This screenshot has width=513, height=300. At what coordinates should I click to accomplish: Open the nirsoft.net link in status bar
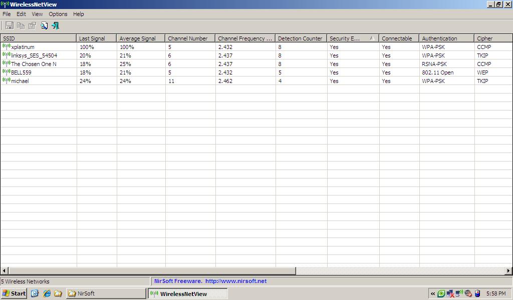point(236,281)
